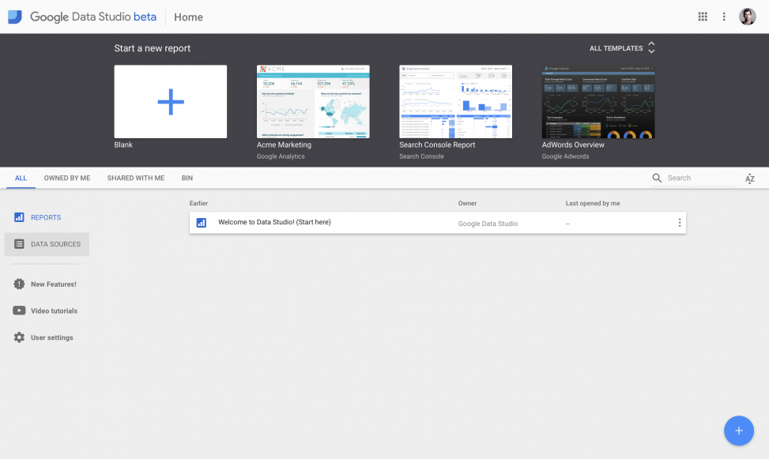
Task: Open the header three-dot options menu
Action: (x=724, y=17)
